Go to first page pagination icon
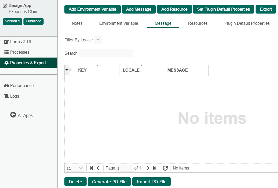This screenshot has width=278, height=188. coord(92,168)
